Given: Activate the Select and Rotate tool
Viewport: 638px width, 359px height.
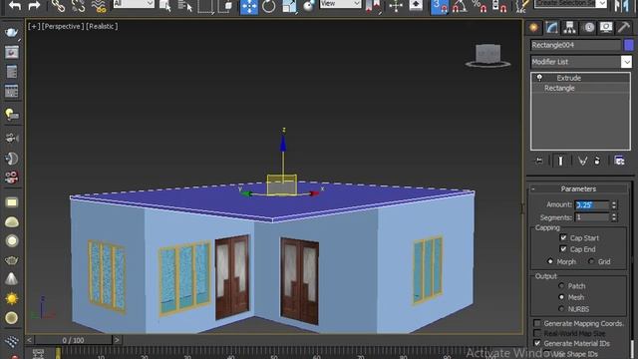Looking at the screenshot, I should pos(268,7).
